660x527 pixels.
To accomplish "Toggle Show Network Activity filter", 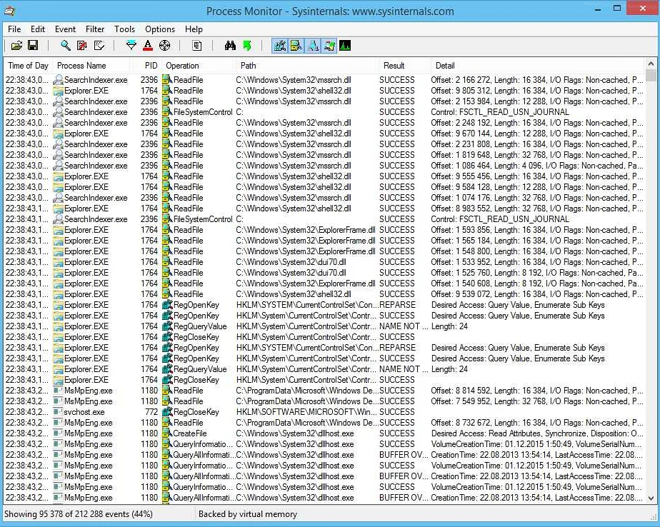I will coord(314,46).
